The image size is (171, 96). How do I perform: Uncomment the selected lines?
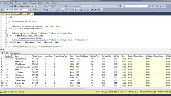point(88,10)
